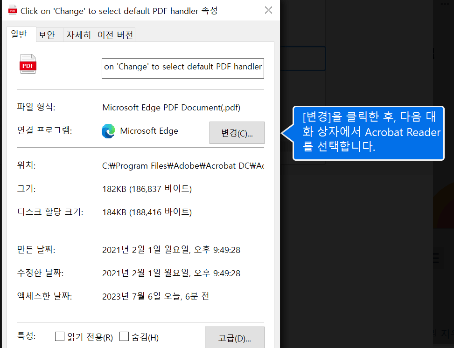The image size is (454, 348).
Task: Open the 이전 버전 tab
Action: (x=115, y=35)
